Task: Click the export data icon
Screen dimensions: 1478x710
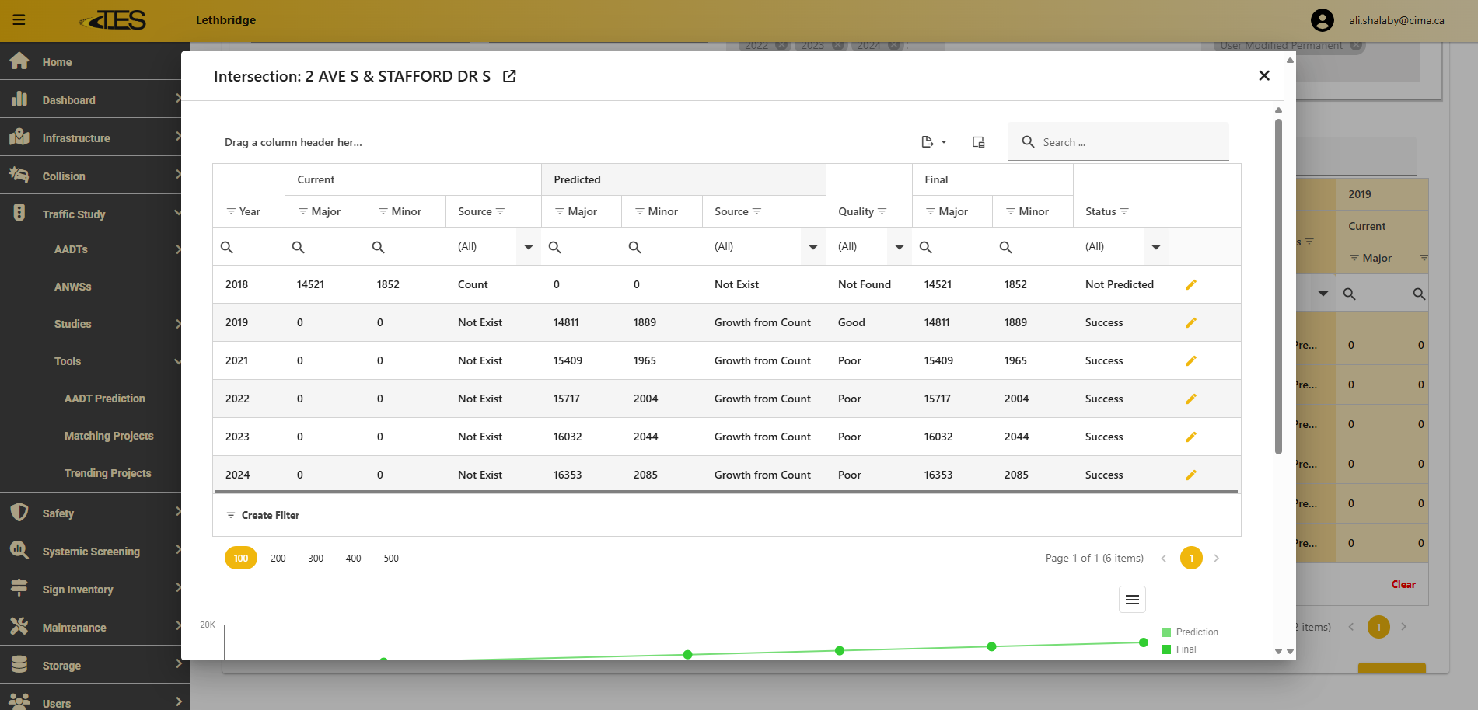Action: tap(928, 142)
